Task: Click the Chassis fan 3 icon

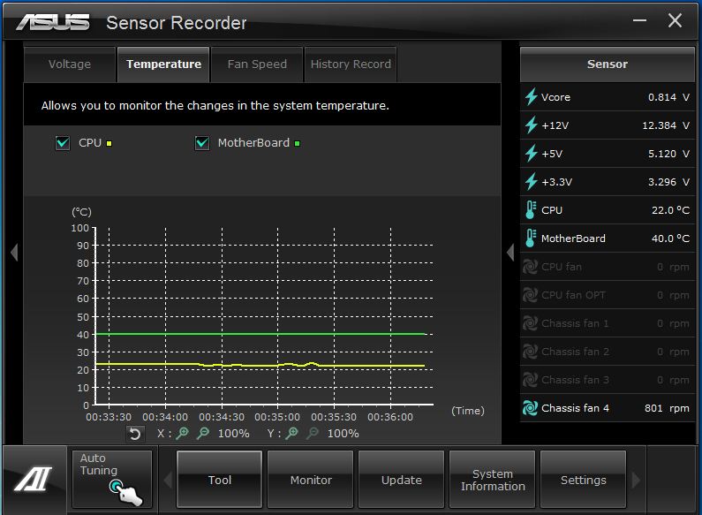Action: click(x=531, y=380)
